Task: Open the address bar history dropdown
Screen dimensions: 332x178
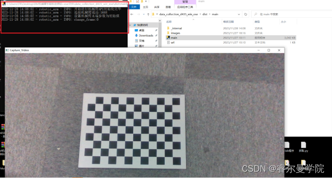Action: point(239,14)
